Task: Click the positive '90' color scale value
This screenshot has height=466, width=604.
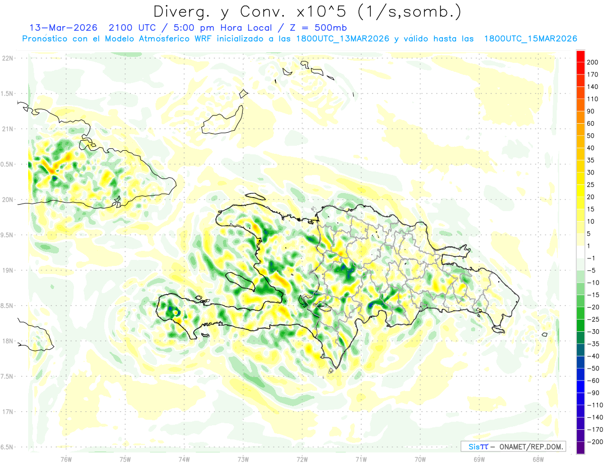Action: tap(591, 111)
